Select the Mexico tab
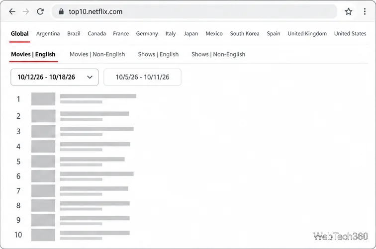 [x=214, y=34]
